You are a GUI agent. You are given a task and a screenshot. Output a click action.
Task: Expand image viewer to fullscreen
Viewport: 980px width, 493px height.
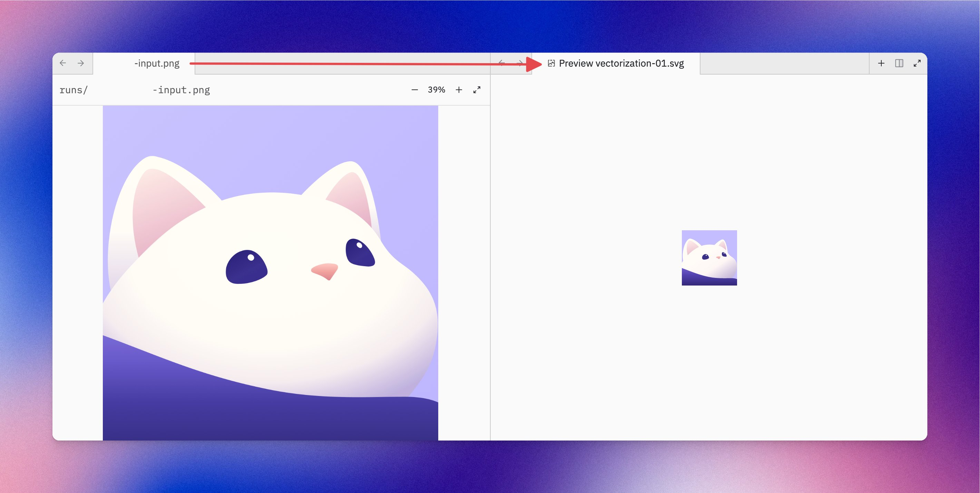477,90
